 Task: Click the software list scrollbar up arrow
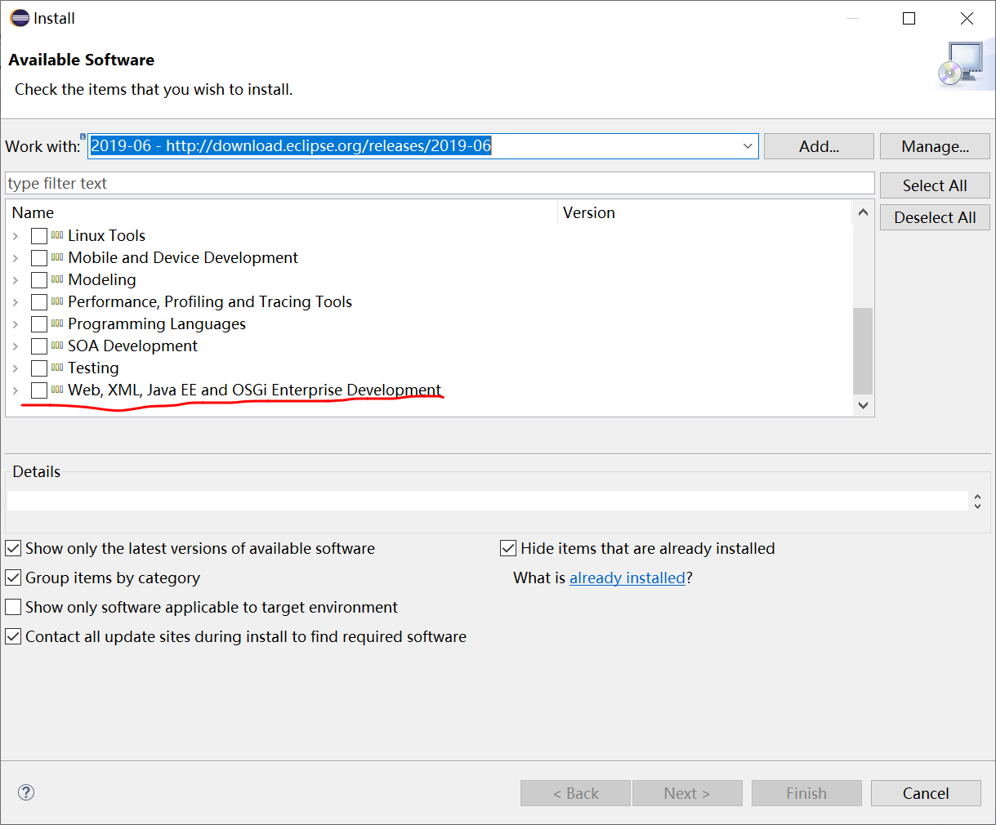(863, 212)
